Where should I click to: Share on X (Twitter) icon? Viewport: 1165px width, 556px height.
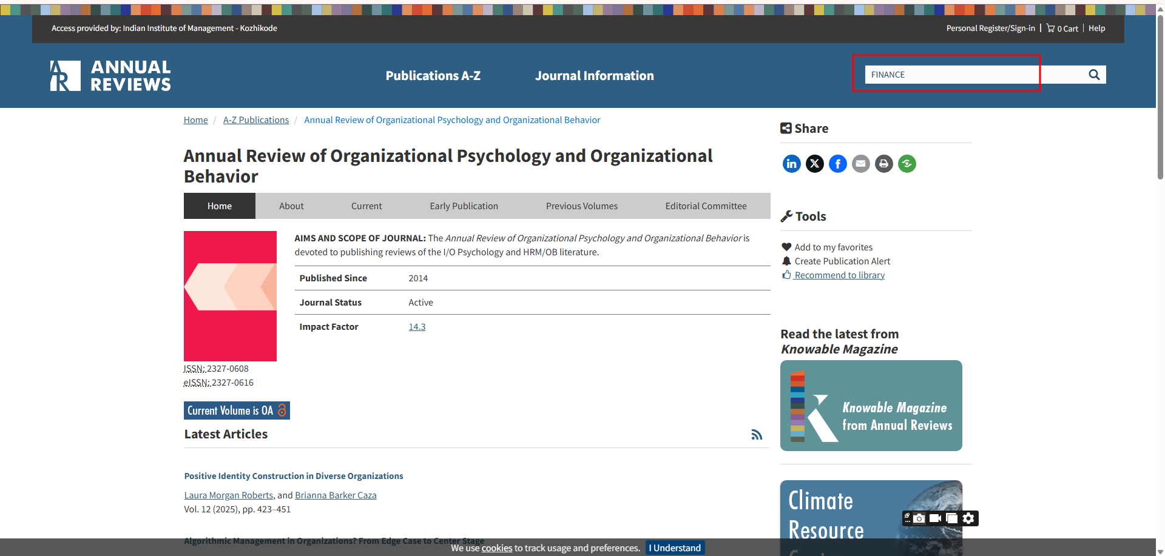click(x=814, y=164)
